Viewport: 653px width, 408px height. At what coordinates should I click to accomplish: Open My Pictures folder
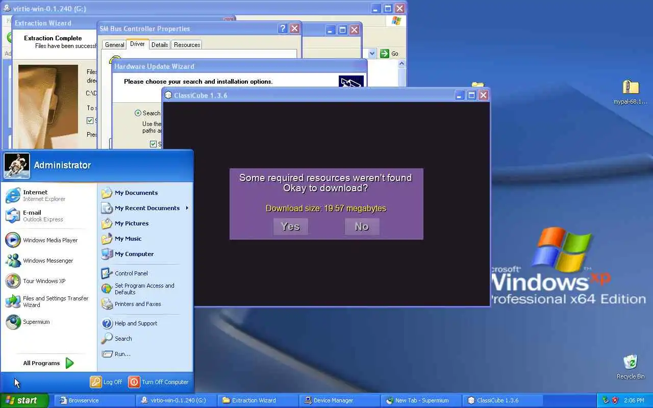point(145,223)
